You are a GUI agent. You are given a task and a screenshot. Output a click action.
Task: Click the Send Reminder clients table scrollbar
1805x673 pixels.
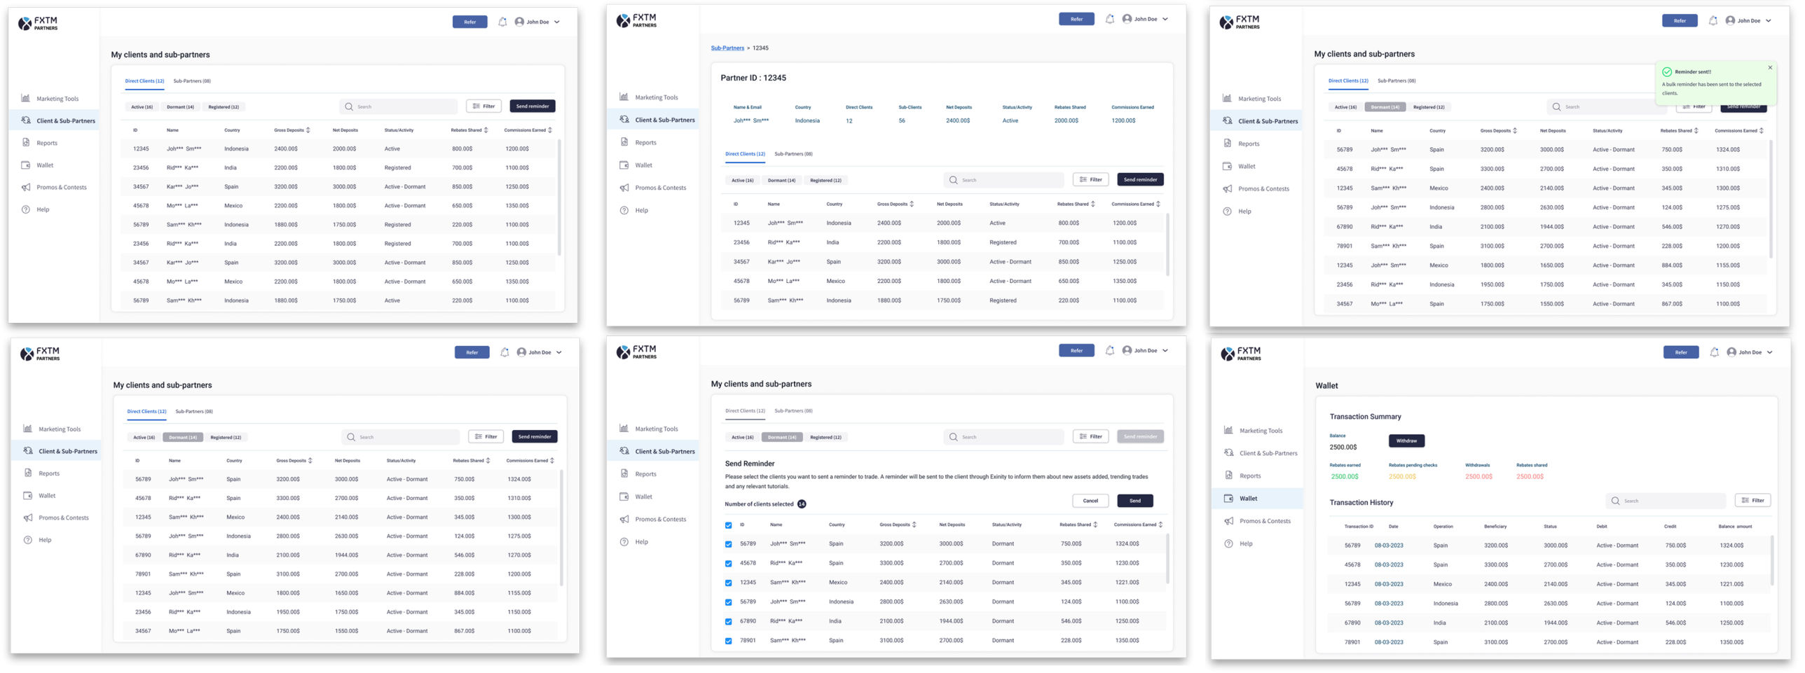pos(1167,559)
